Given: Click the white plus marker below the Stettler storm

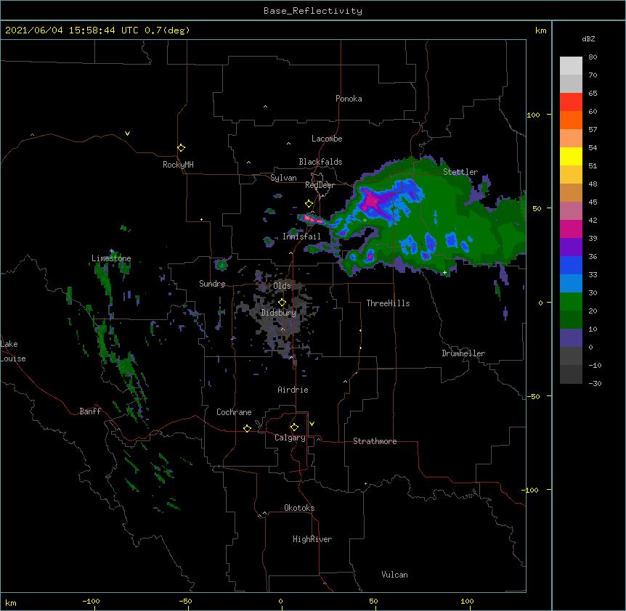Looking at the screenshot, I should click(444, 272).
